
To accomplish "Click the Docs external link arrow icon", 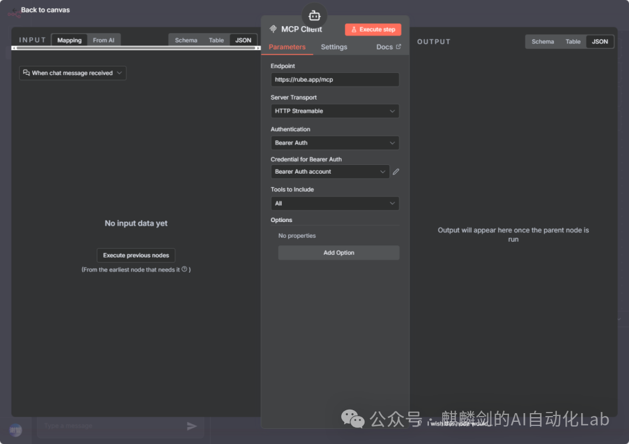I will (x=398, y=47).
